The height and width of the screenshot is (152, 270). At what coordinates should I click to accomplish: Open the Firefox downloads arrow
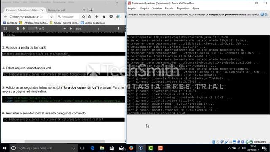97,17
